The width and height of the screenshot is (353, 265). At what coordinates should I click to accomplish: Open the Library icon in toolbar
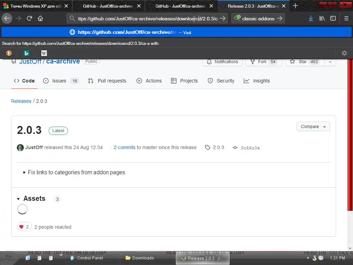pyautogui.click(x=322, y=19)
